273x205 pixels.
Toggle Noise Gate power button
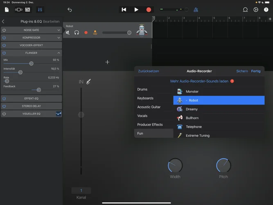(x=4, y=30)
